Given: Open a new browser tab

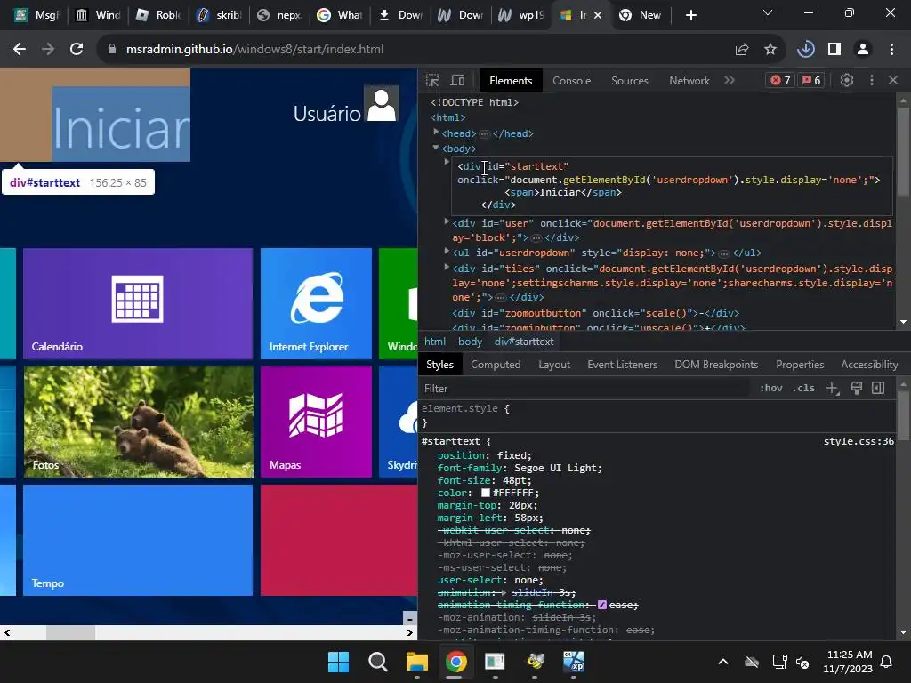Looking at the screenshot, I should point(690,15).
